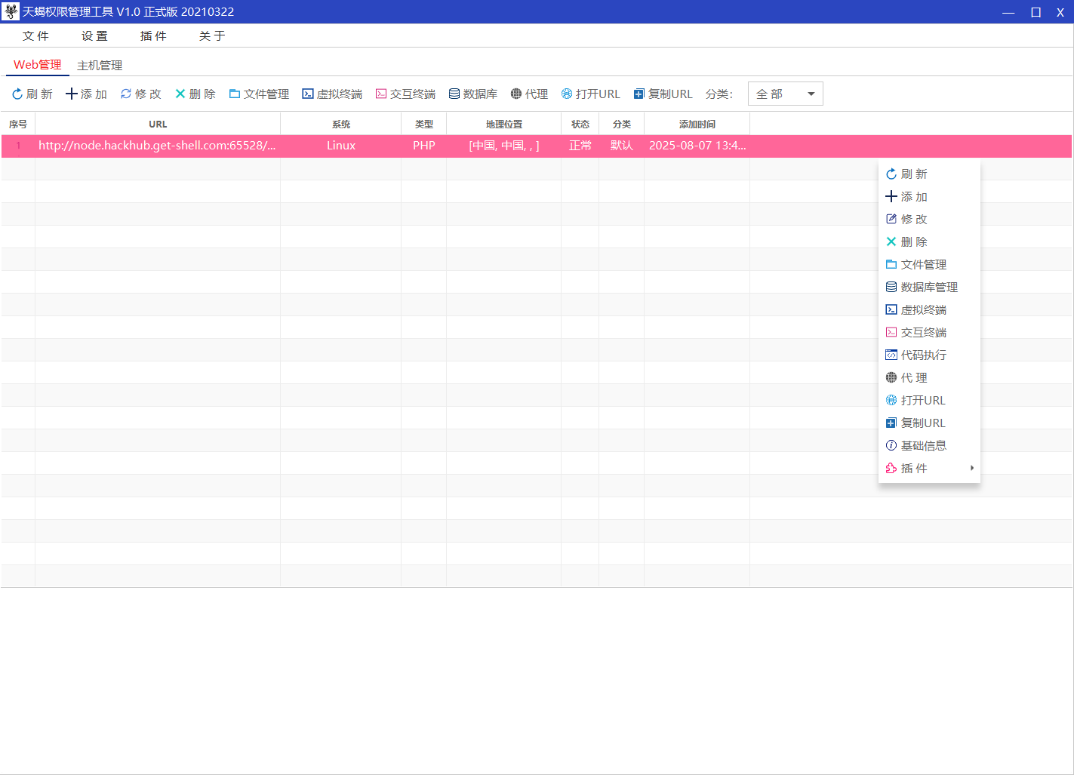Delete the selected shell using 删除 icon
Viewport: 1074px width, 775px height.
pyautogui.click(x=195, y=94)
